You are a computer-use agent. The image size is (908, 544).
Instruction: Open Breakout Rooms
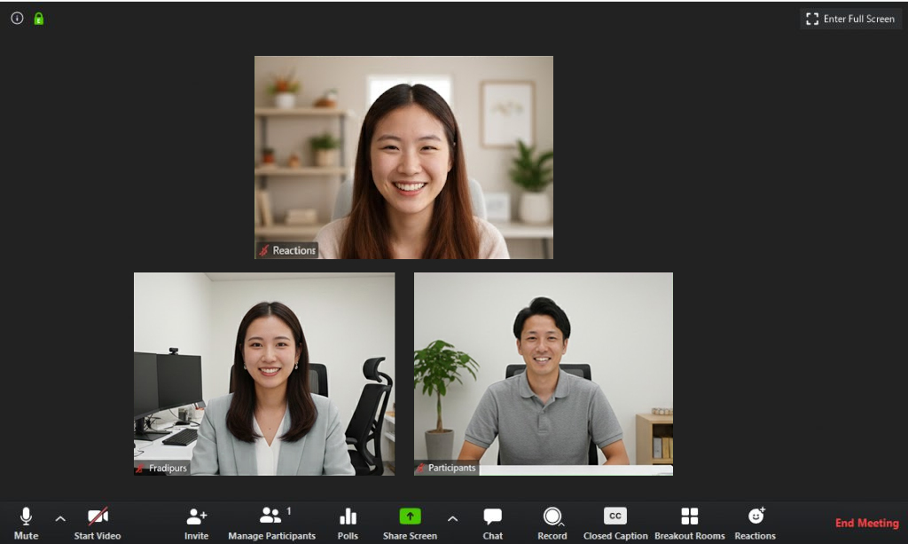coord(689,517)
